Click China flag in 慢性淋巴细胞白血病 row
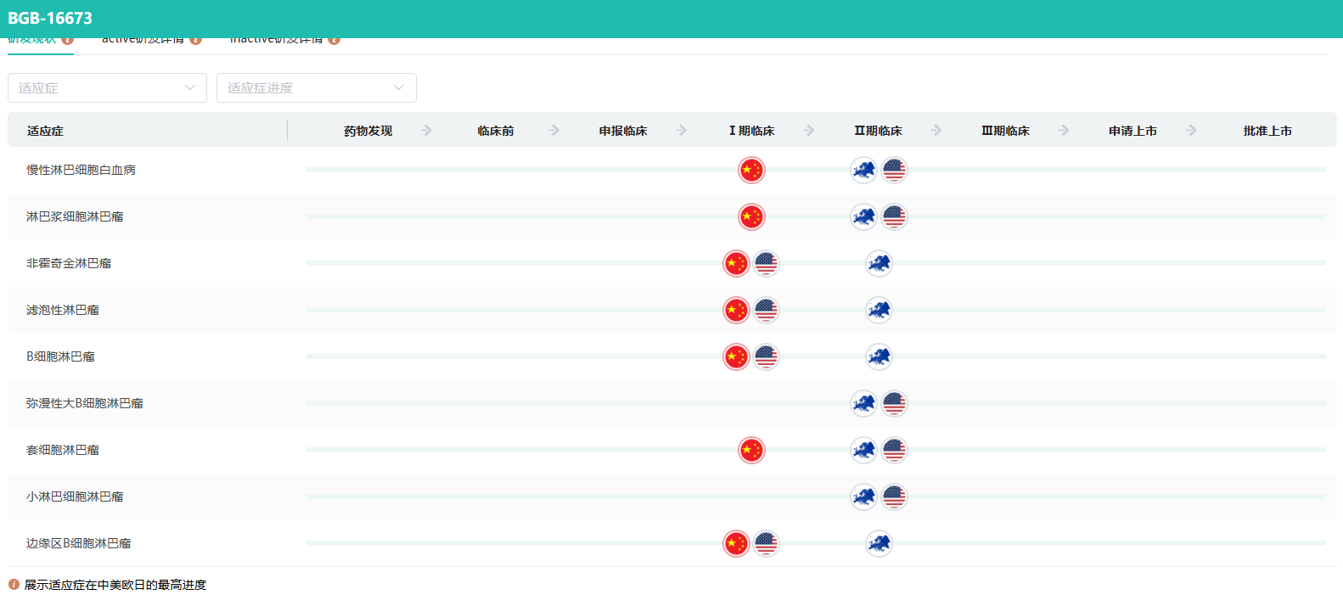Viewport: 1343px width, 606px height. (751, 170)
